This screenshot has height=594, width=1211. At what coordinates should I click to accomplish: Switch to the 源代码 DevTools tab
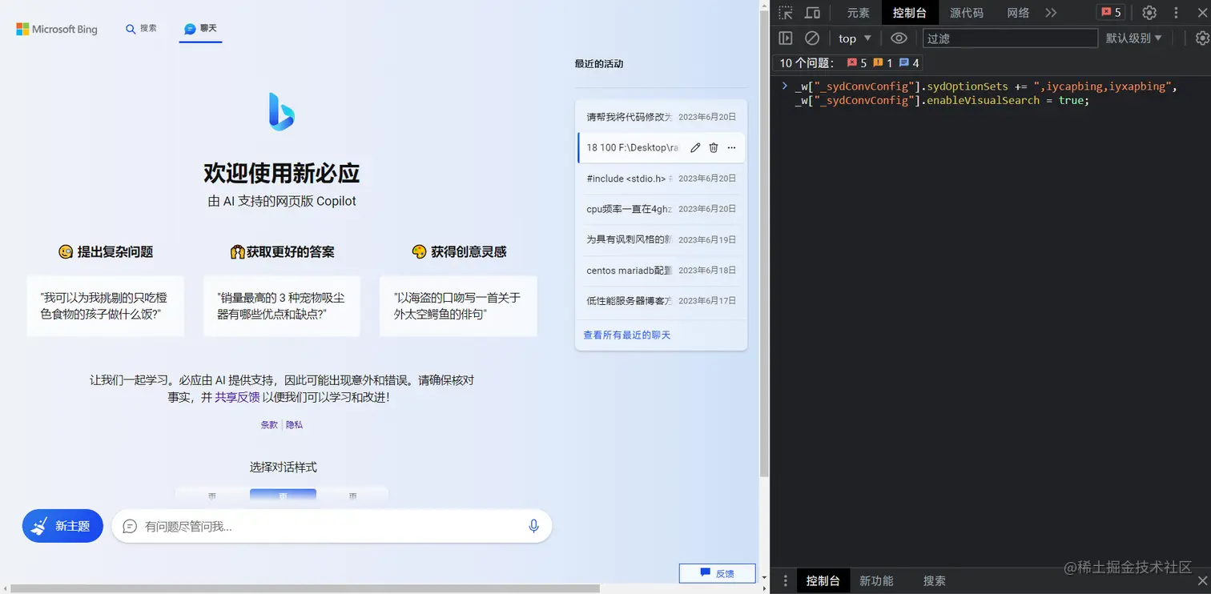point(967,13)
